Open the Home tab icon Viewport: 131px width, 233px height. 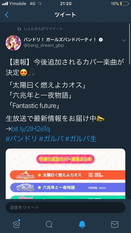[x=16, y=224]
